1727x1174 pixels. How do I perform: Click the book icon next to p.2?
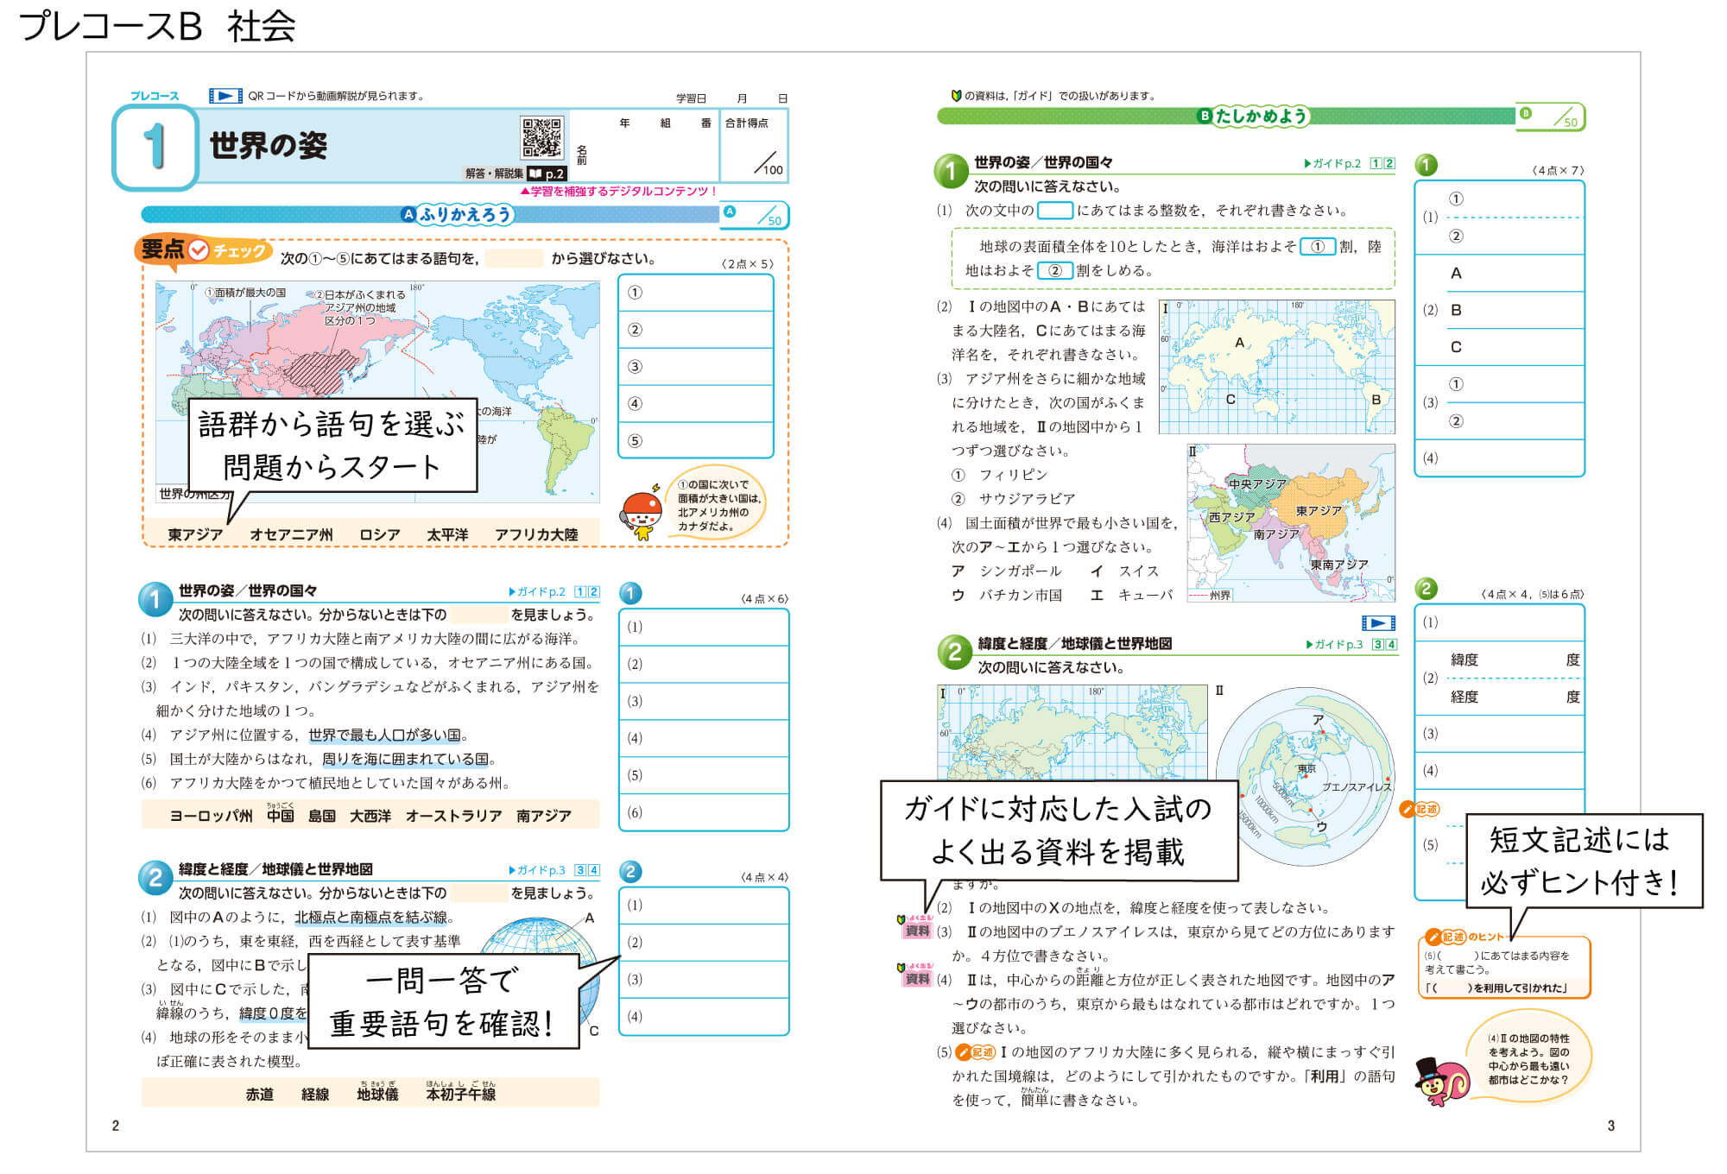[535, 174]
